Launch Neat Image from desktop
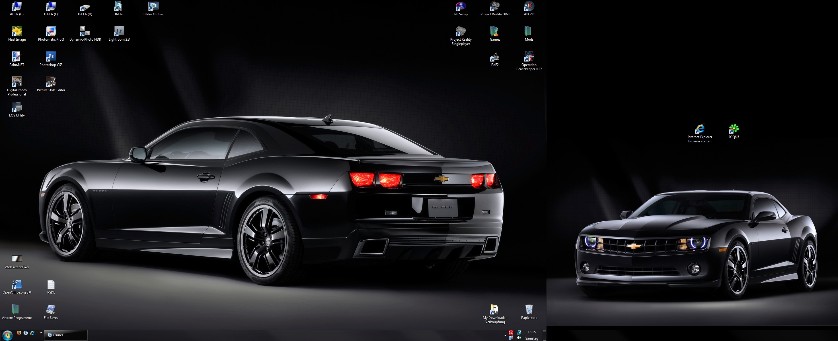This screenshot has width=838, height=341. pyautogui.click(x=17, y=34)
